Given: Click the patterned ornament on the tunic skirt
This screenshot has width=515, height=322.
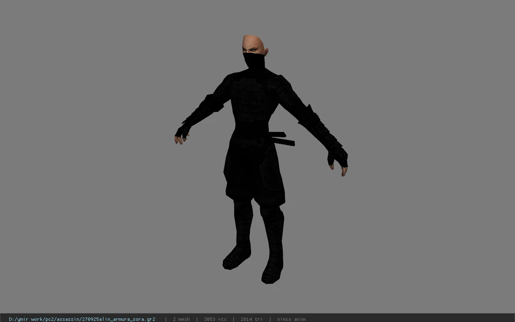Looking at the screenshot, I should pyautogui.click(x=270, y=172).
